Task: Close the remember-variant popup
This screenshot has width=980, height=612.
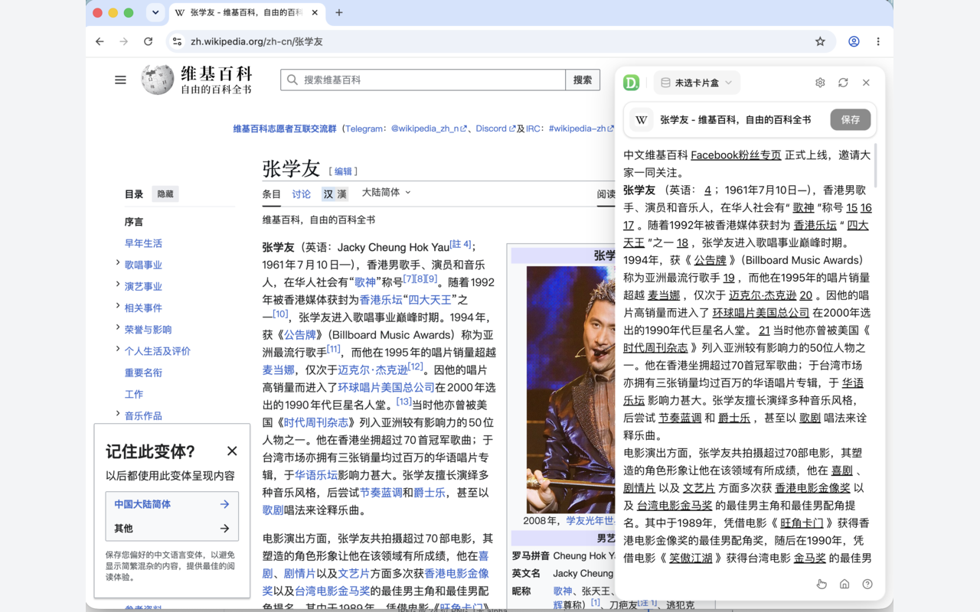Action: [x=232, y=451]
